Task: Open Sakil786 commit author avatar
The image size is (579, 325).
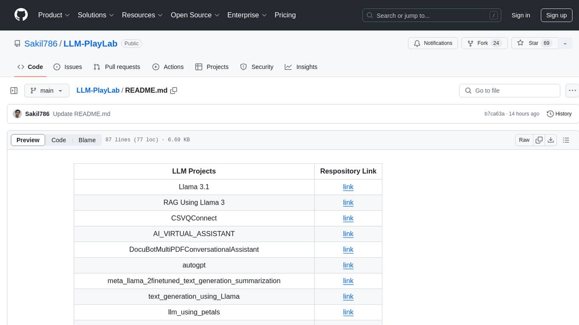Action: click(x=17, y=114)
